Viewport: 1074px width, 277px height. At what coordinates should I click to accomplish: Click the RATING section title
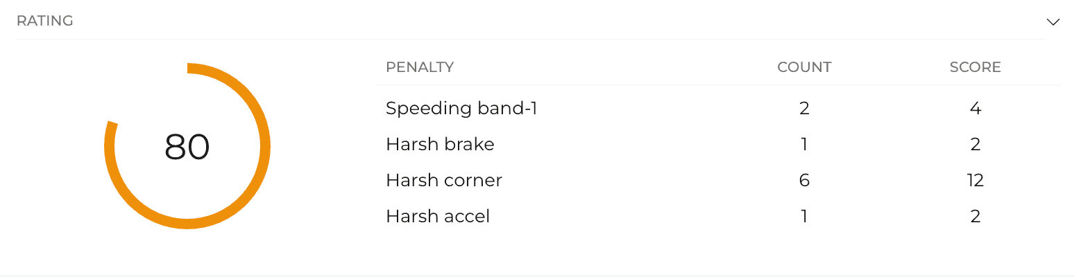[x=45, y=21]
